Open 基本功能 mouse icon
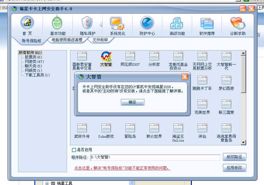 click(x=57, y=23)
